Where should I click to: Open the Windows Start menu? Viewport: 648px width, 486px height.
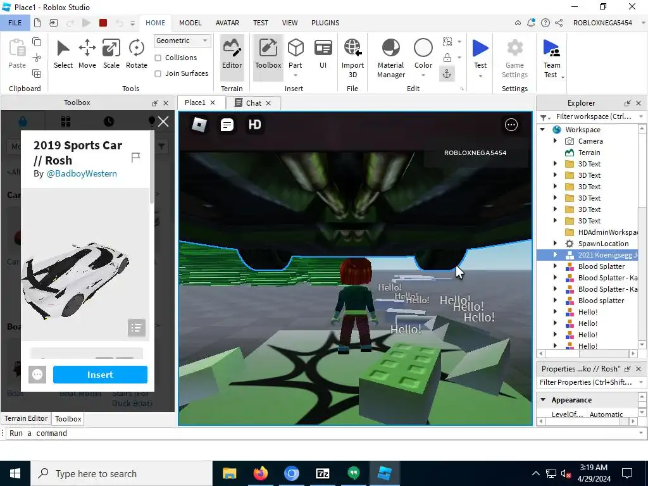click(15, 473)
